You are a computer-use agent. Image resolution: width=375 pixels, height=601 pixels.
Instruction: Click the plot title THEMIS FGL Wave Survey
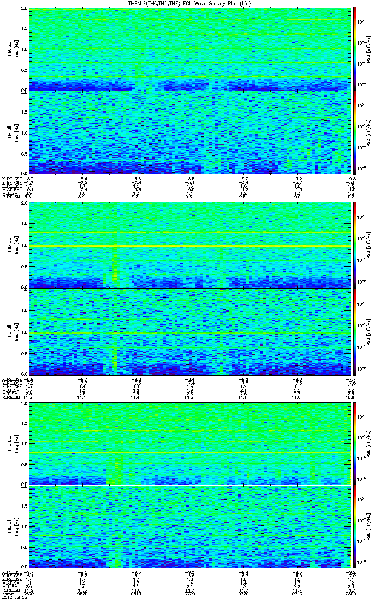tap(191, 3)
